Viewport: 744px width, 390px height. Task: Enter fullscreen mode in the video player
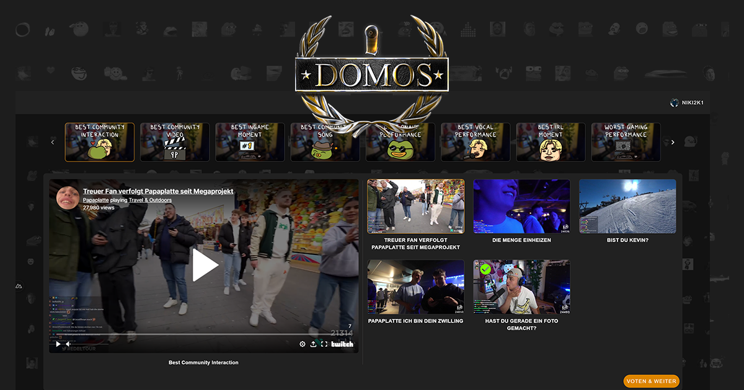(x=324, y=343)
